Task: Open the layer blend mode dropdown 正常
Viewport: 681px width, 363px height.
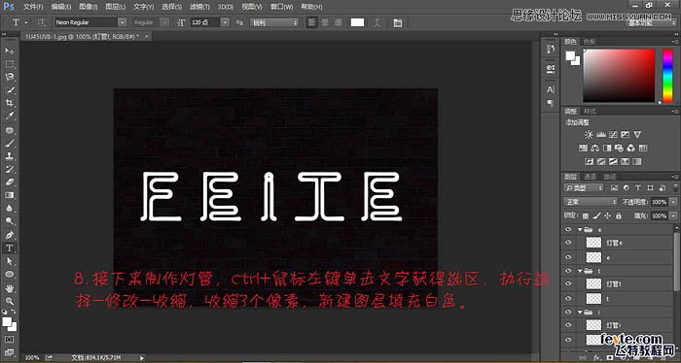Action: pyautogui.click(x=591, y=202)
